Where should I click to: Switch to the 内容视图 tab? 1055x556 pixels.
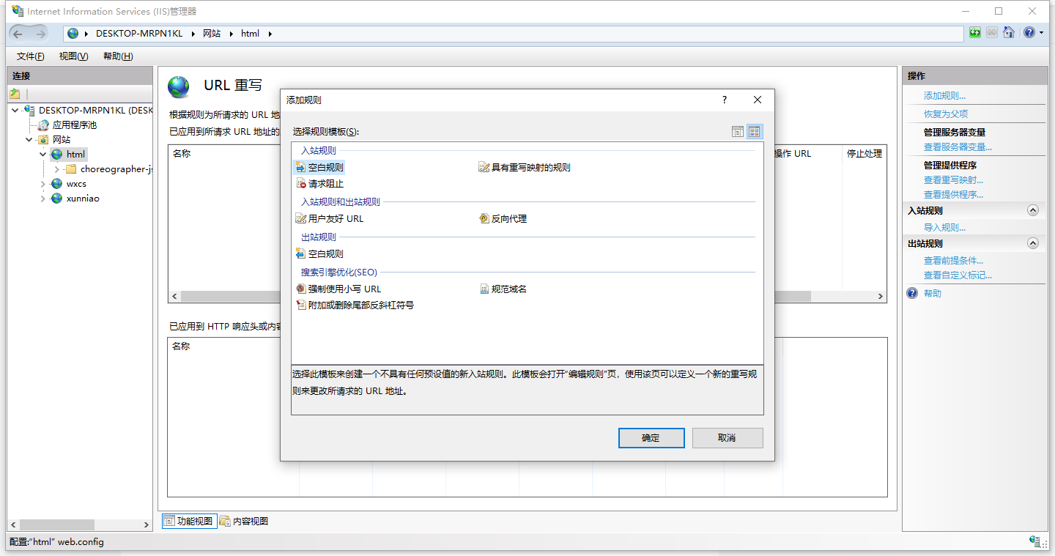pos(243,520)
